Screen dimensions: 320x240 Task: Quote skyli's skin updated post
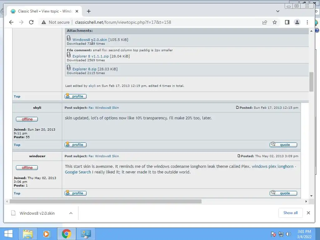283,144
